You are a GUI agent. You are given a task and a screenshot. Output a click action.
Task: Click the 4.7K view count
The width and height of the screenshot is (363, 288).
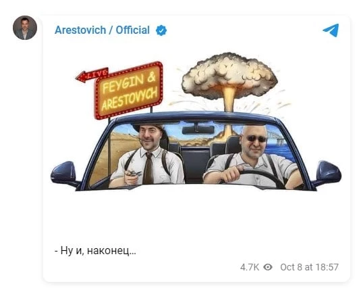pyautogui.click(x=250, y=267)
